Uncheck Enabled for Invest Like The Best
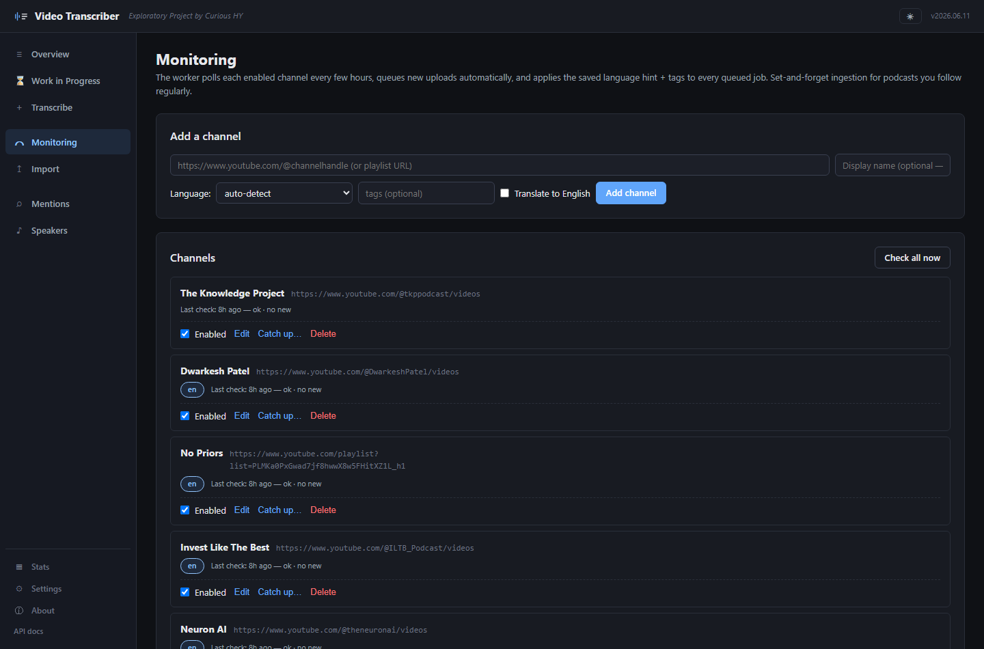The height and width of the screenshot is (649, 984). [184, 592]
